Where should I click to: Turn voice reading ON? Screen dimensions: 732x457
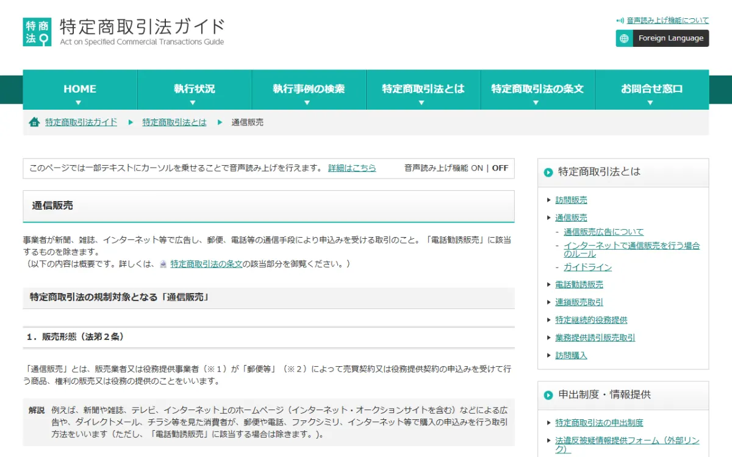[x=477, y=168]
